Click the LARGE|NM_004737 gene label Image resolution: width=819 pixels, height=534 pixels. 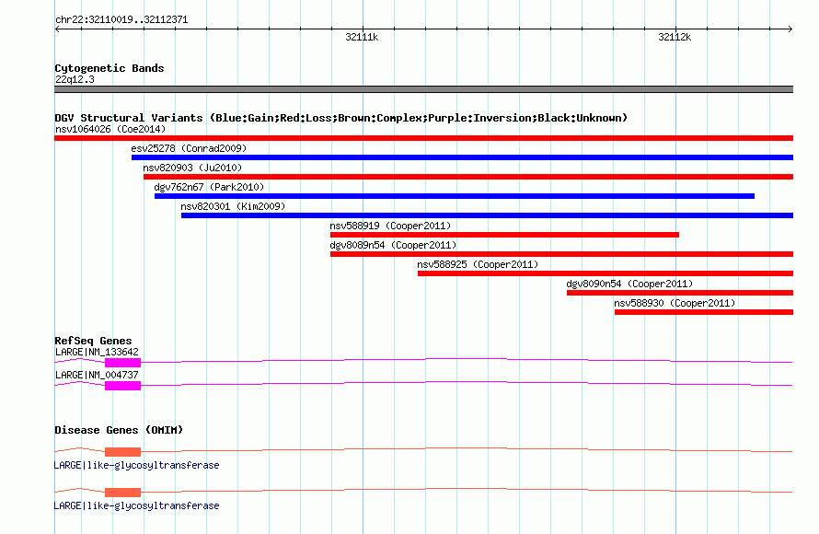point(97,375)
